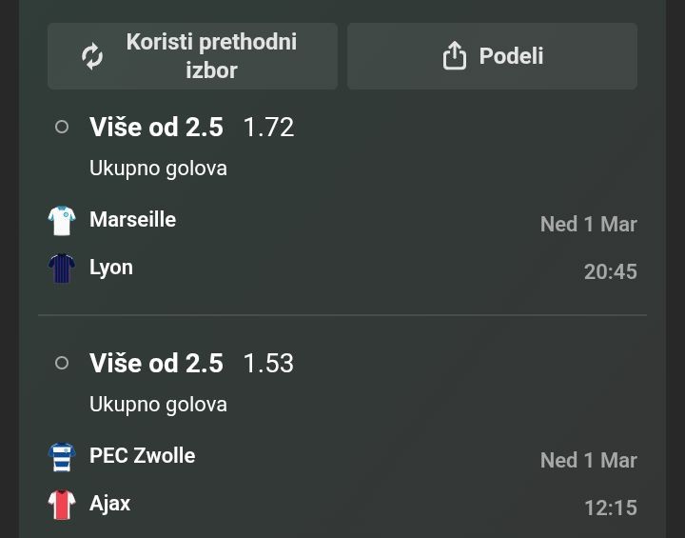Select the circle beside PEC Zwolle bet

(x=62, y=363)
